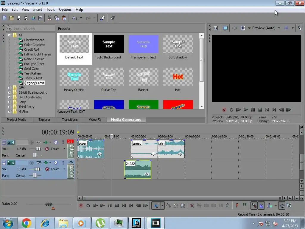
Task: Open Chrome from the Windows taskbar
Action: (26, 223)
